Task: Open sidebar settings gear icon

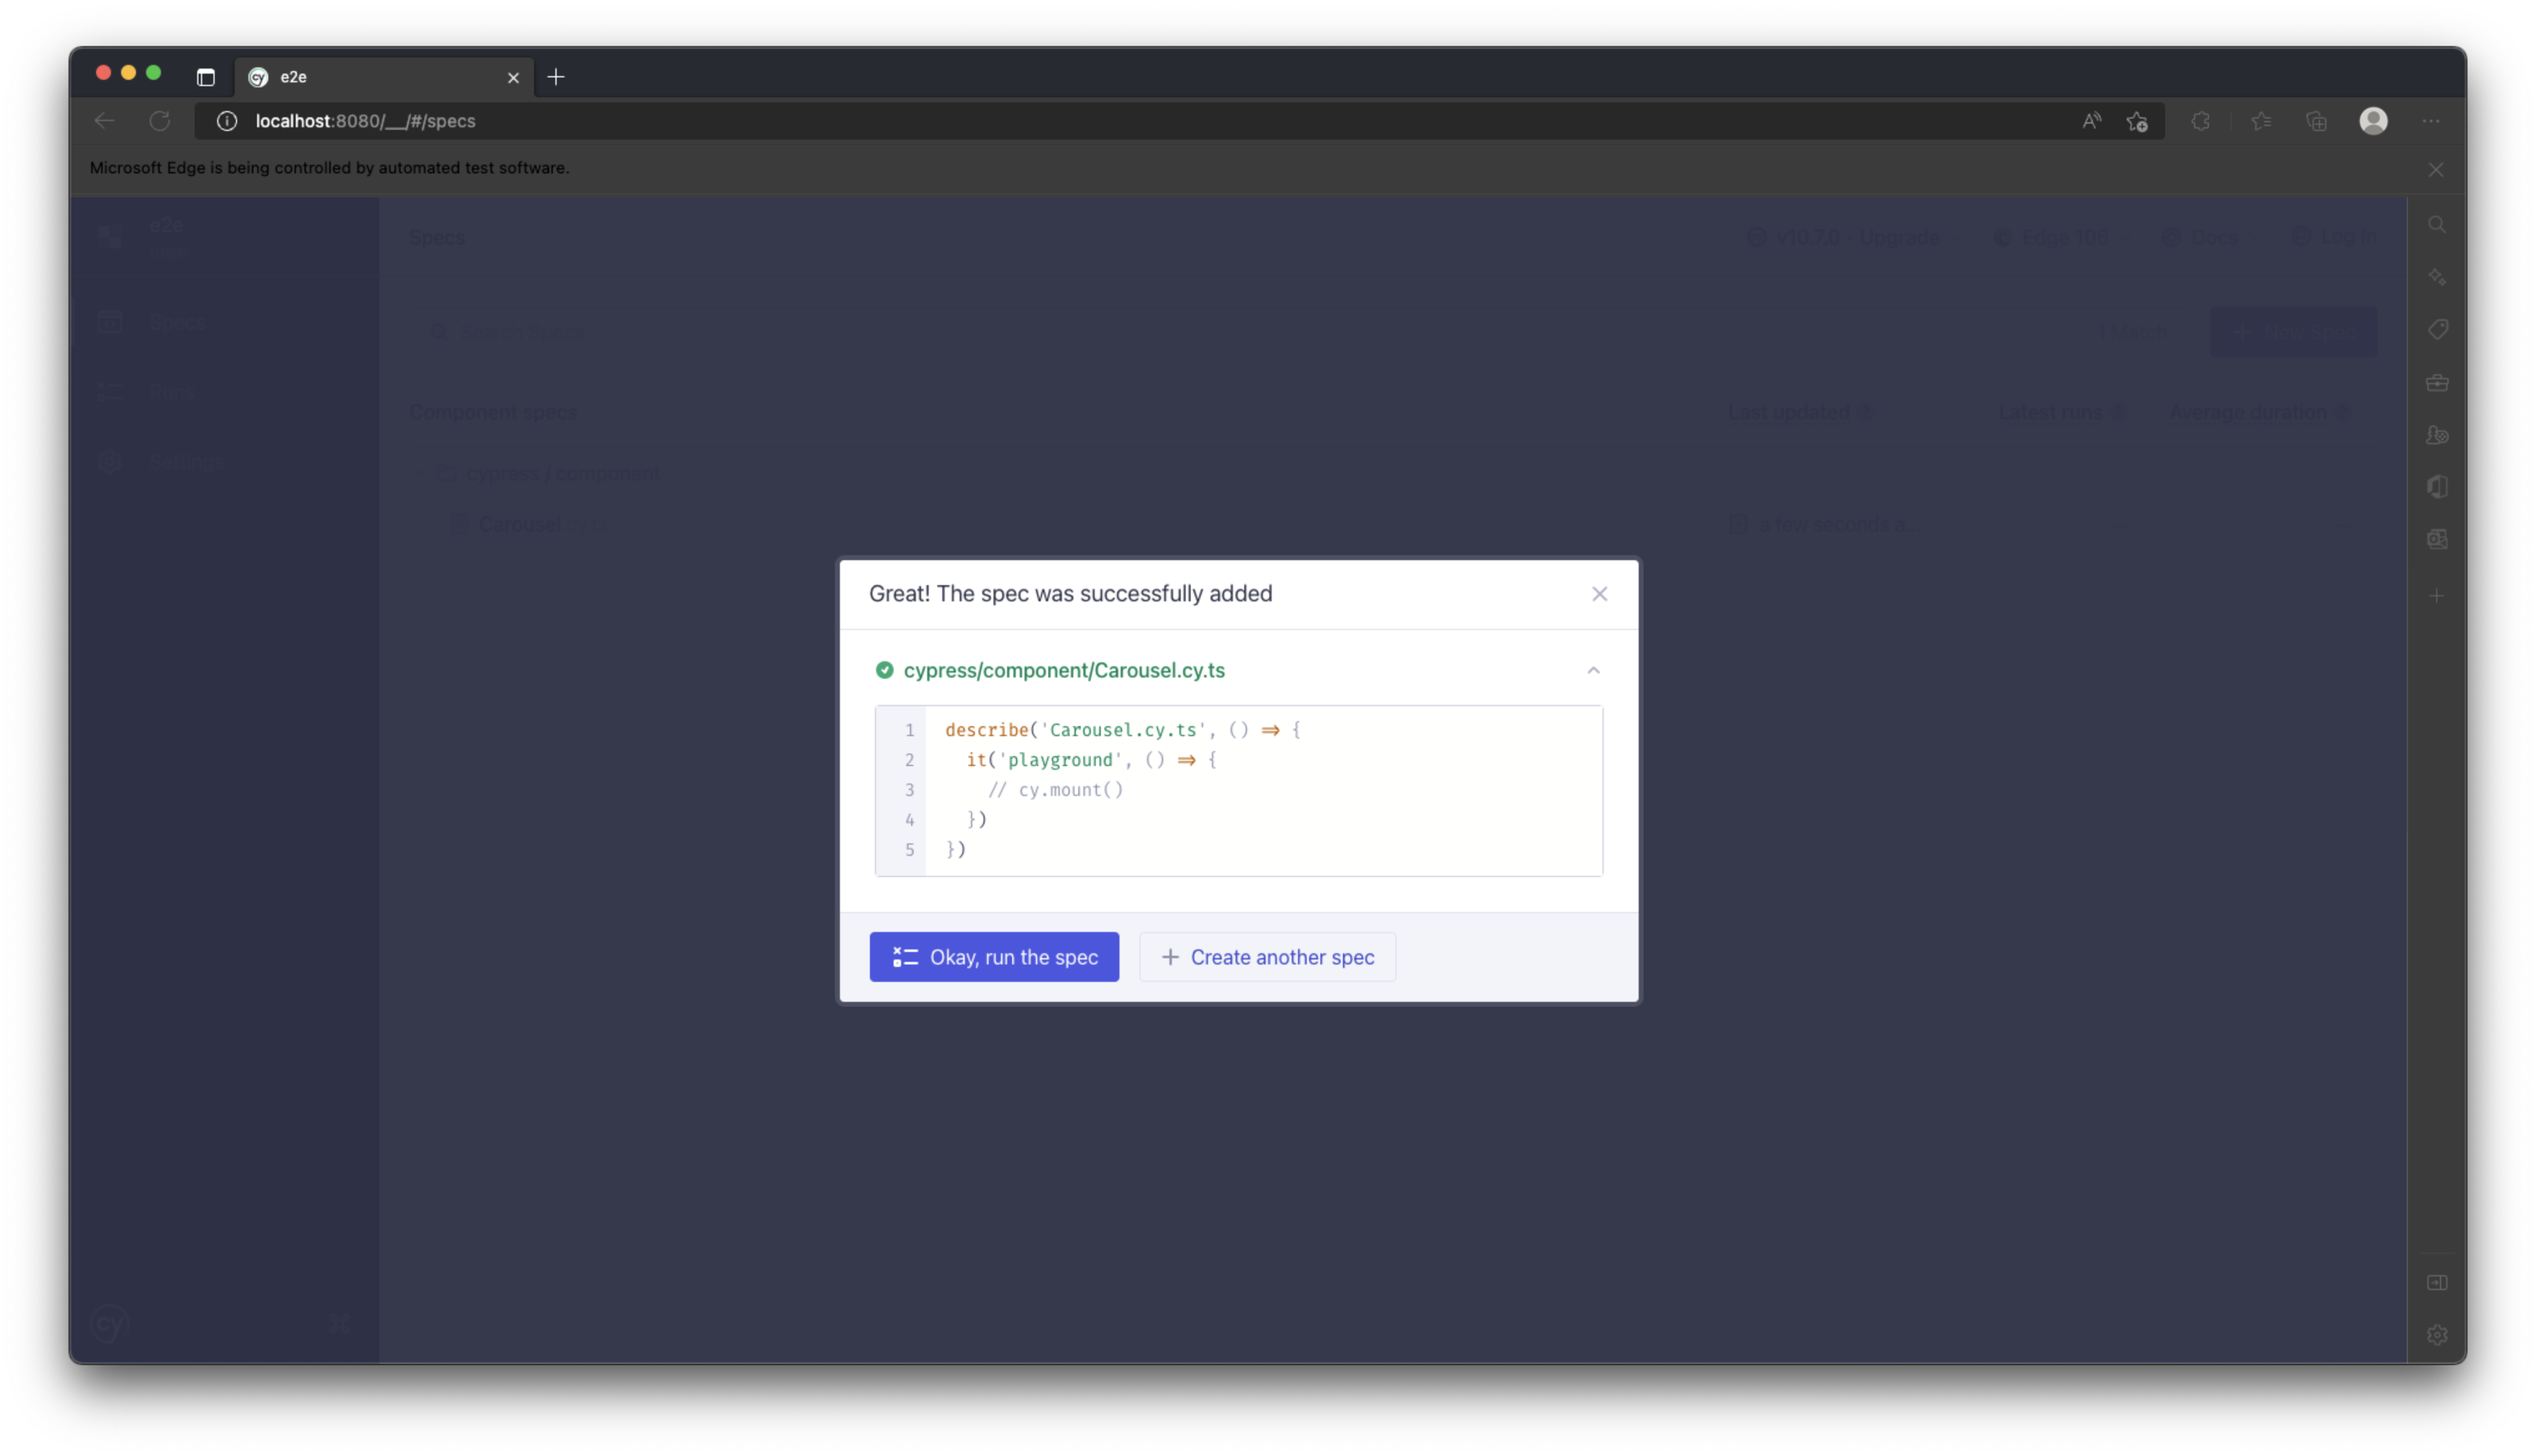Action: [2437, 1335]
